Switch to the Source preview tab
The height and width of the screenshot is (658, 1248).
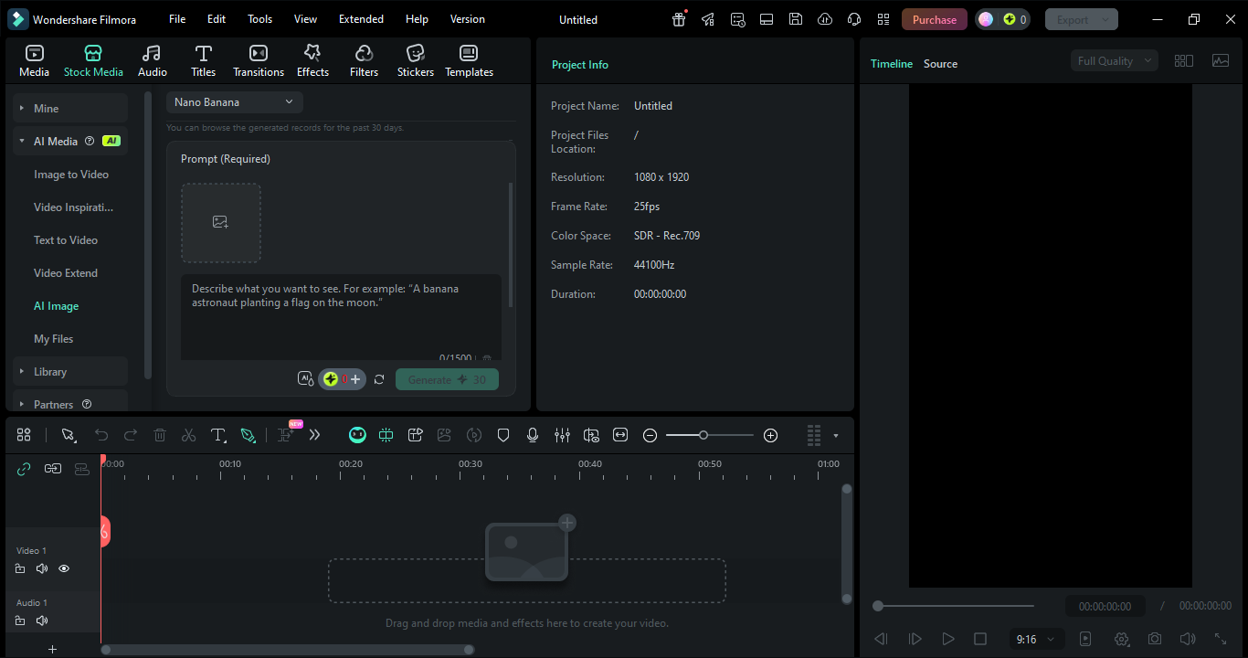[x=940, y=64]
